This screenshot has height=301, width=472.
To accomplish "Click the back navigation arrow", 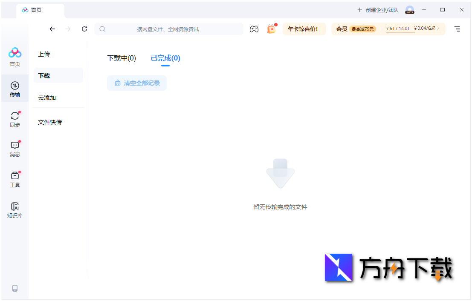I will [x=52, y=29].
